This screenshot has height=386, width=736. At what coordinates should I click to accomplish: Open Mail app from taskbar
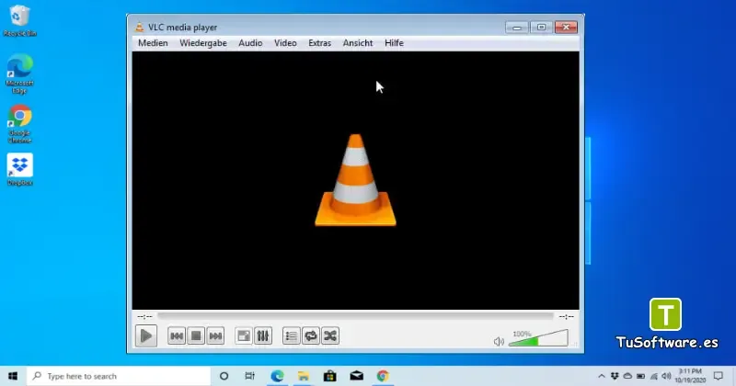click(x=356, y=376)
